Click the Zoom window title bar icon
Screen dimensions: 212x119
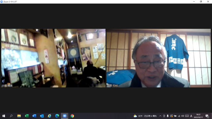(1, 2)
